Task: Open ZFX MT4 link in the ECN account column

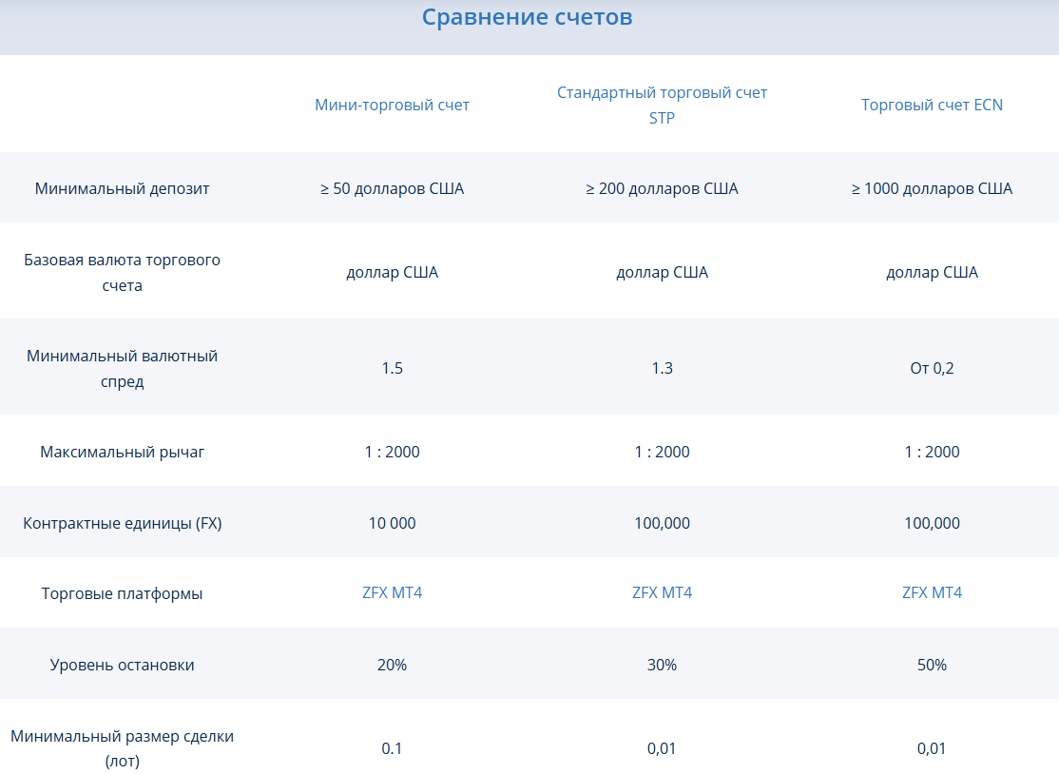Action: pyautogui.click(x=932, y=592)
